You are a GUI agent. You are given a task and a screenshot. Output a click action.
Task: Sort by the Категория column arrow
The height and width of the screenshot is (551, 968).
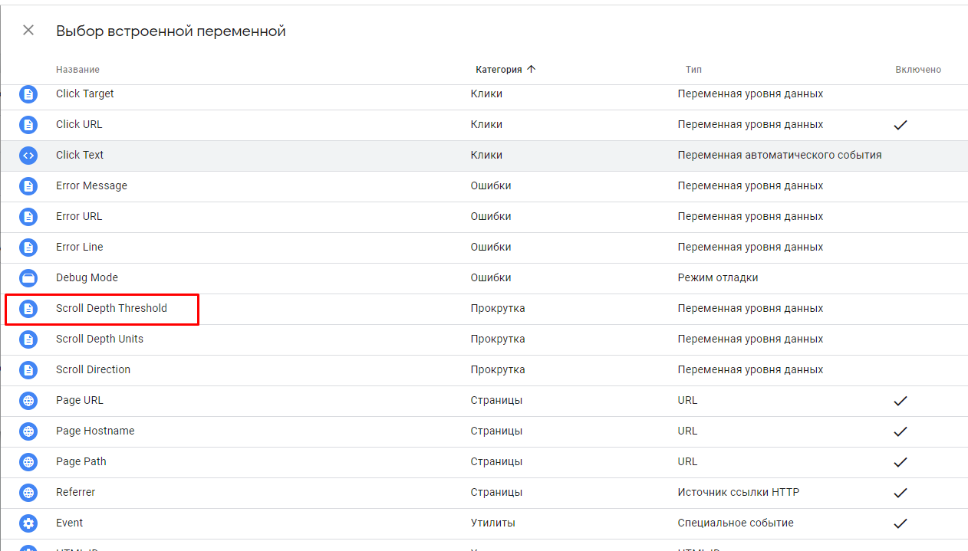point(532,69)
